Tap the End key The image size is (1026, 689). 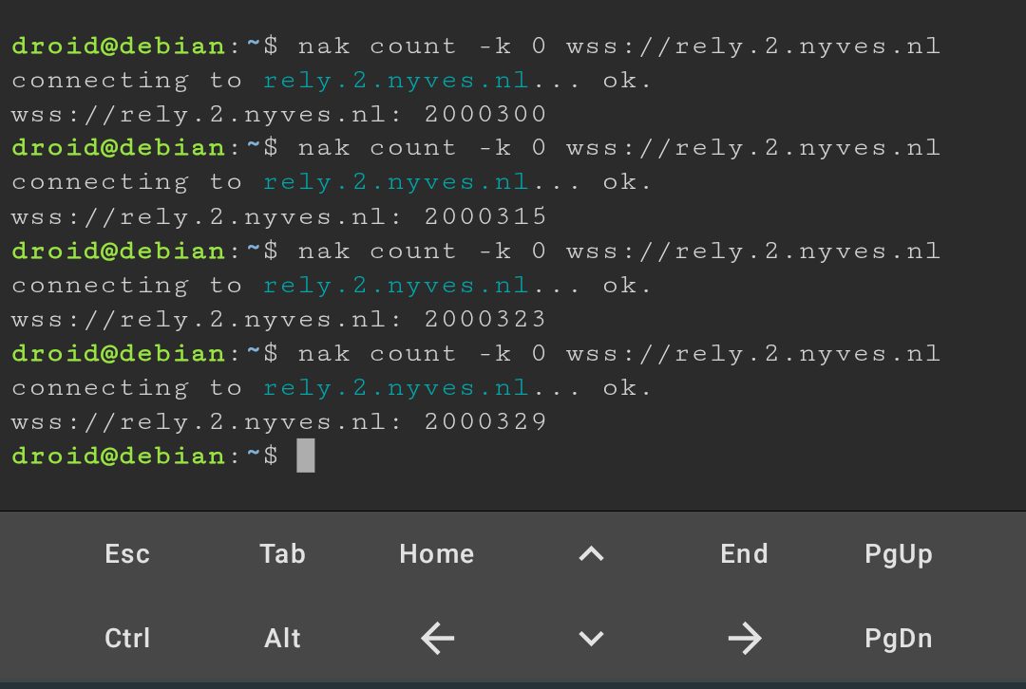pyautogui.click(x=745, y=554)
